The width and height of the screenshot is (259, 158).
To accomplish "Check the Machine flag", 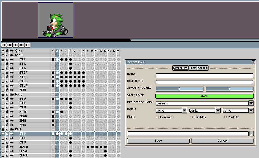I will [191, 117].
